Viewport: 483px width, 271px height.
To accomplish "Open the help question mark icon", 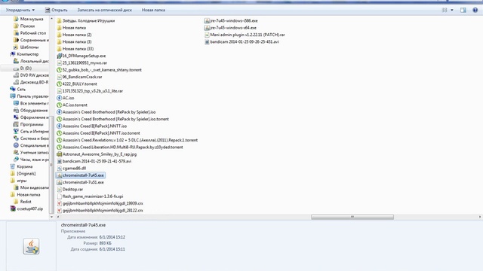I will tap(475, 10).
